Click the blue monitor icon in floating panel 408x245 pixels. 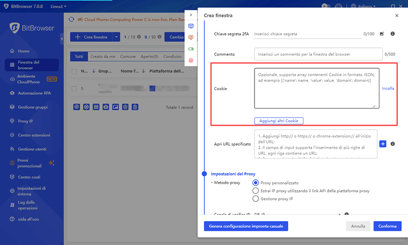tap(191, 26)
